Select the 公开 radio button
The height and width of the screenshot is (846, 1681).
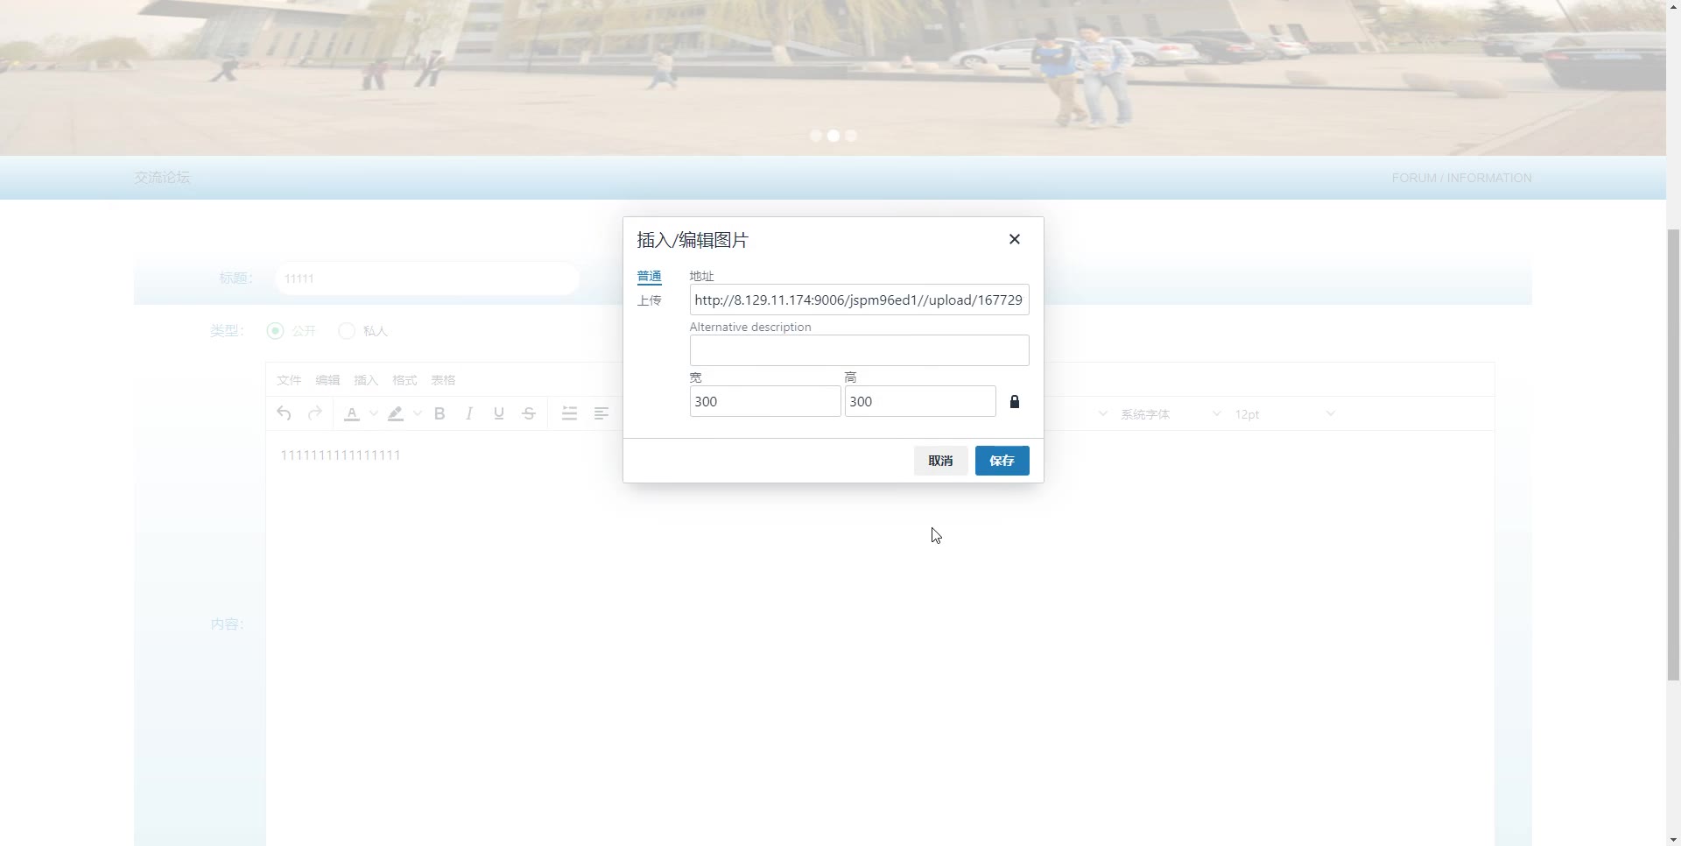276,330
